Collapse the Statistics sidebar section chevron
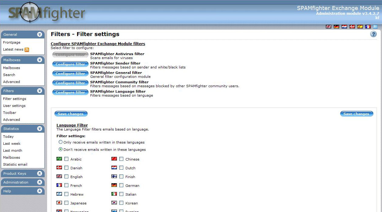The width and height of the screenshot is (382, 212). [39, 129]
